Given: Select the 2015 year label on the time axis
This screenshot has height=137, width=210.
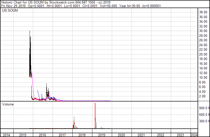Looking at the screenshot, I should (23, 135).
